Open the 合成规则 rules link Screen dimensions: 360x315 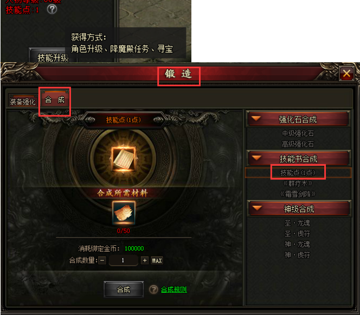(174, 290)
